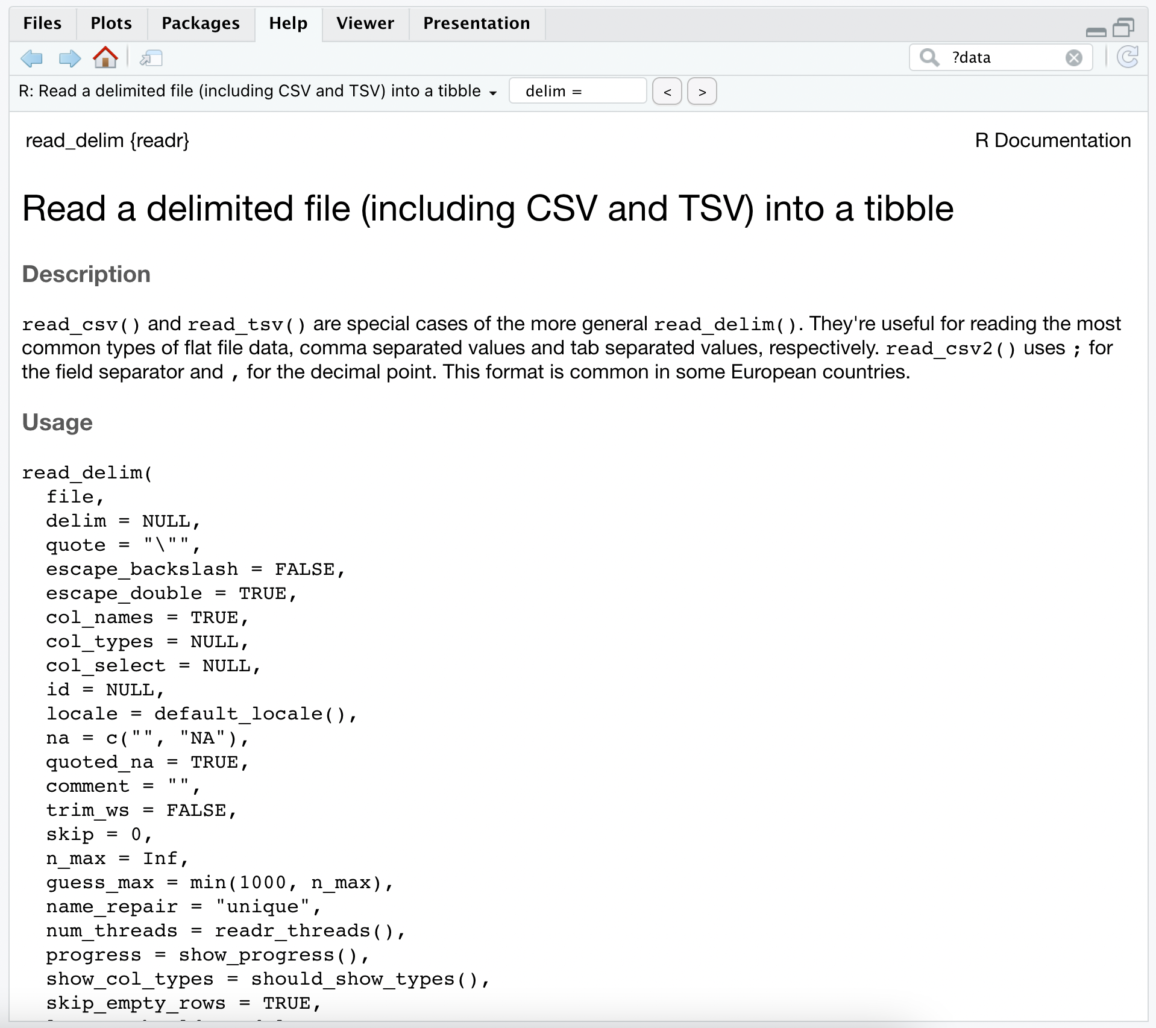Clear the ?data search text
This screenshot has width=1156, height=1028.
click(x=1073, y=58)
